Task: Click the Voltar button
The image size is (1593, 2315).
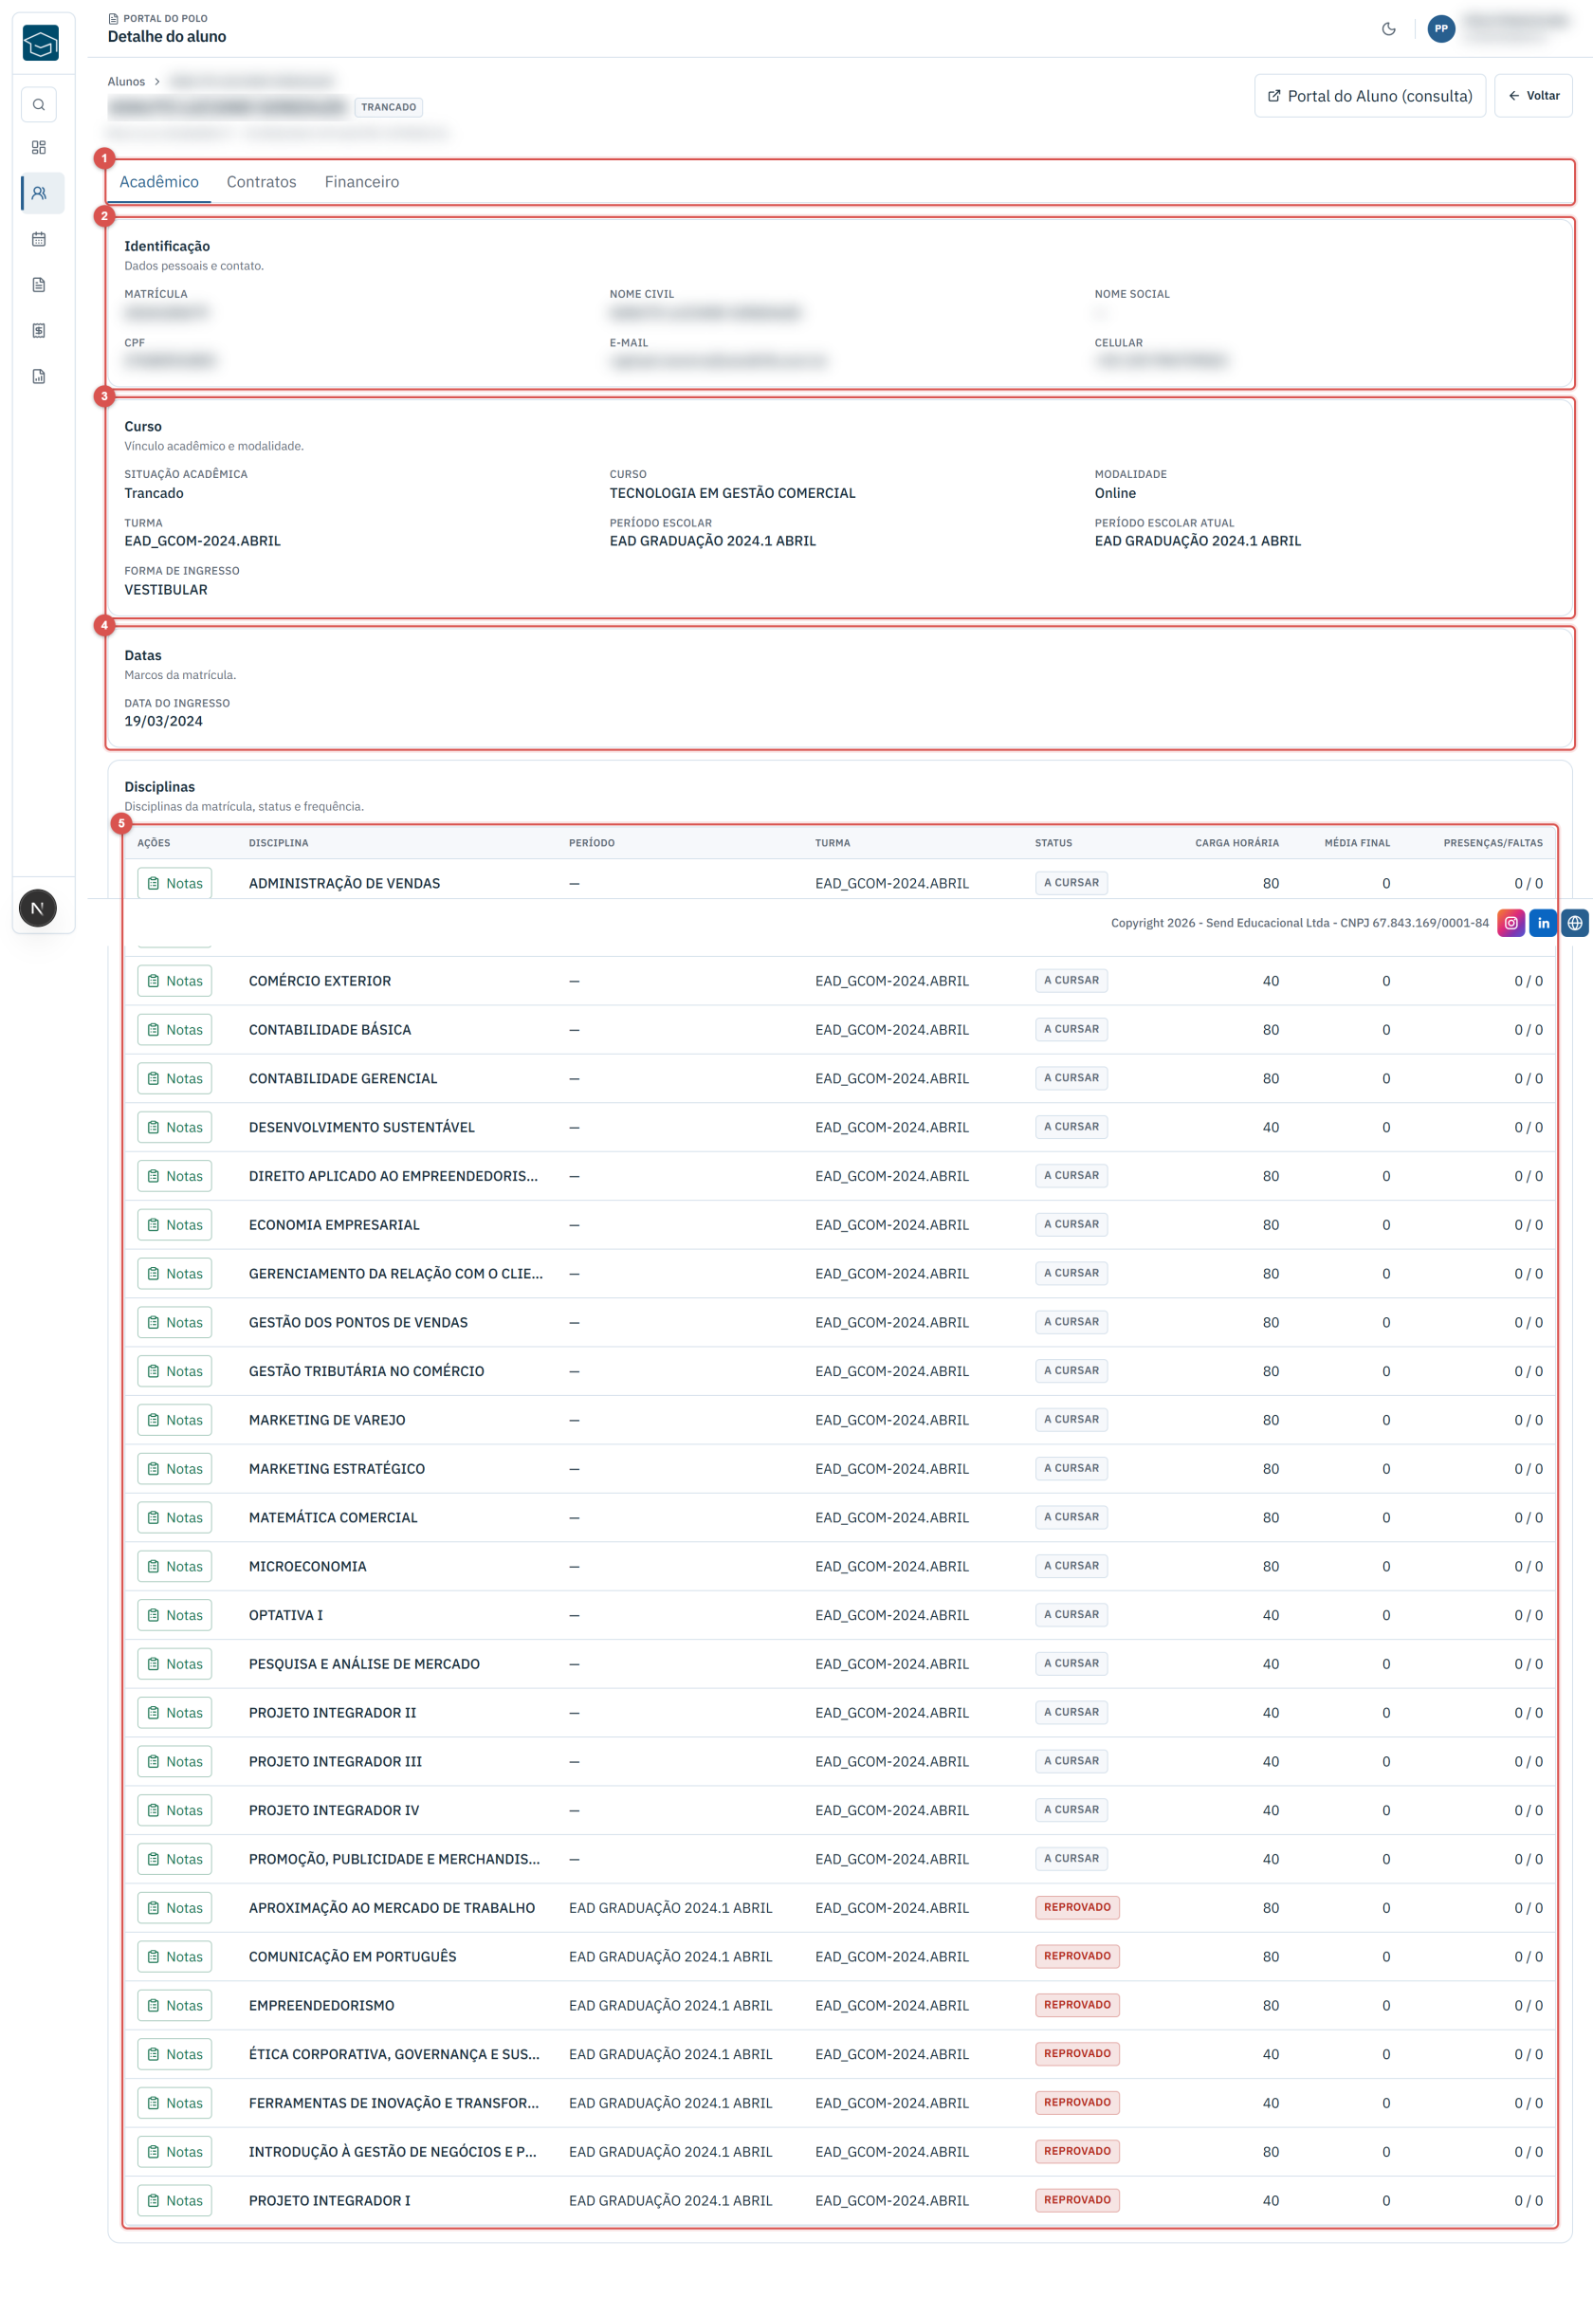Action: tap(1533, 96)
